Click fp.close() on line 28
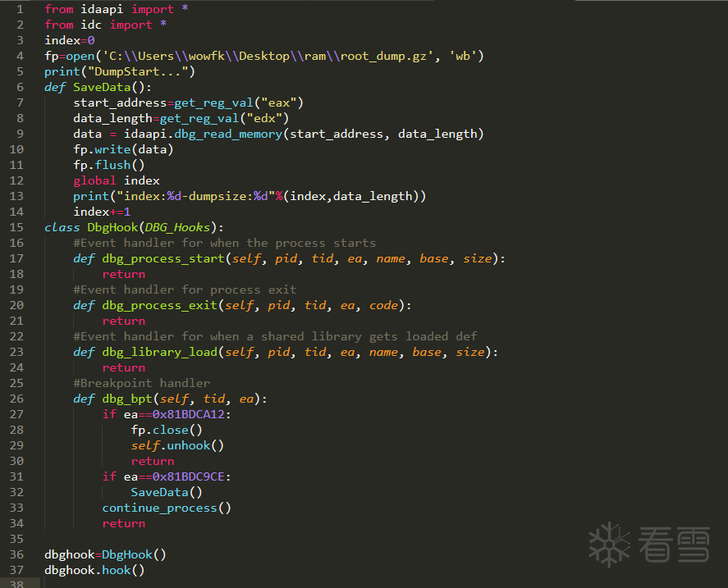The image size is (728, 588). (x=167, y=431)
